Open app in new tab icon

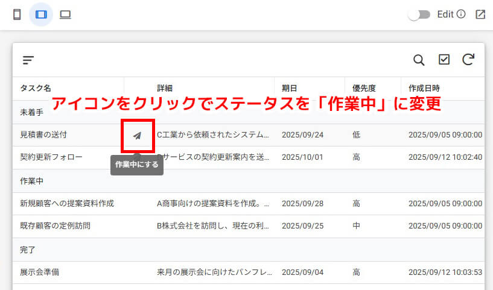[x=480, y=14]
